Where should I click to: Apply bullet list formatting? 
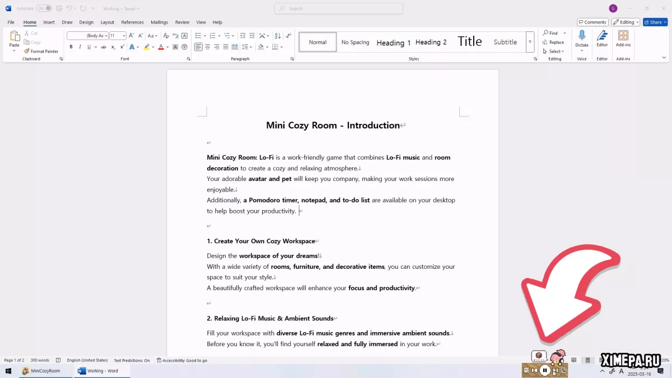click(198, 35)
